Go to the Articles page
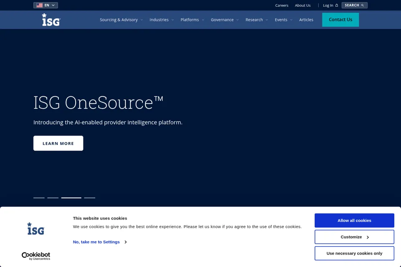 click(306, 20)
